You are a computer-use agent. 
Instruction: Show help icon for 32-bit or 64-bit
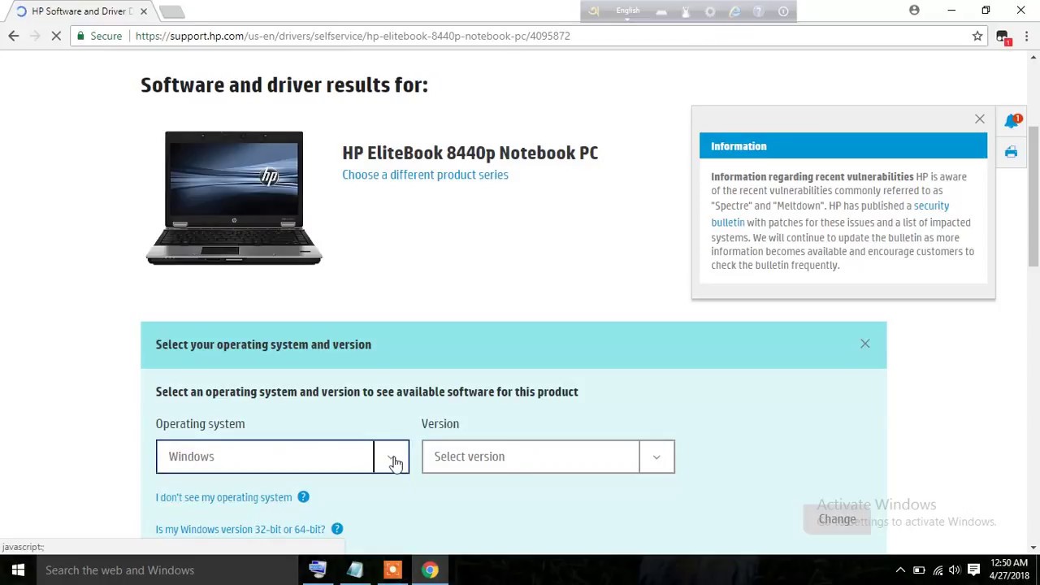coord(337,529)
